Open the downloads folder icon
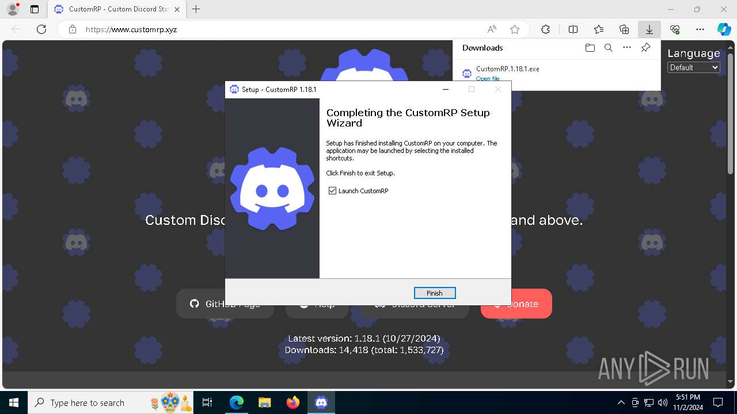This screenshot has height=414, width=737. tap(590, 48)
